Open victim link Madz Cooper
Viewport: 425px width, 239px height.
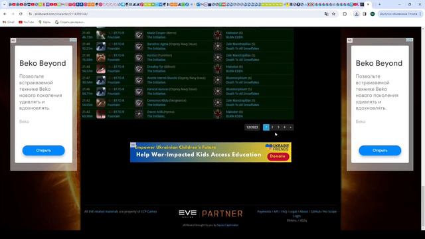pos(161,33)
